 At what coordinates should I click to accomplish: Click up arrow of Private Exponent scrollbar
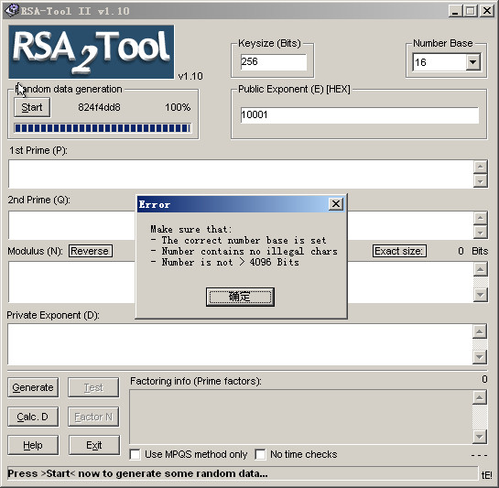tap(480, 331)
